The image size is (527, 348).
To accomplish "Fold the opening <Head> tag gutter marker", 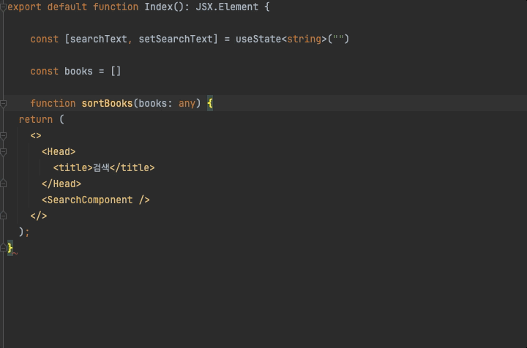I will point(4,152).
